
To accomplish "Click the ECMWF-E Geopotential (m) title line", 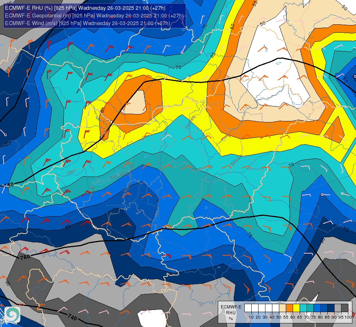I will [94, 16].
